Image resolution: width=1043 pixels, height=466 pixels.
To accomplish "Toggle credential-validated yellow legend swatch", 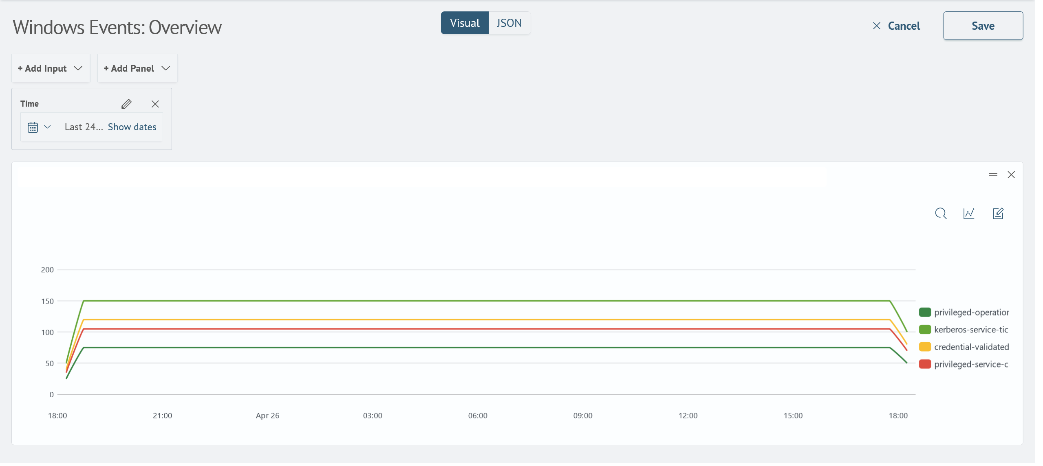I will [x=925, y=347].
